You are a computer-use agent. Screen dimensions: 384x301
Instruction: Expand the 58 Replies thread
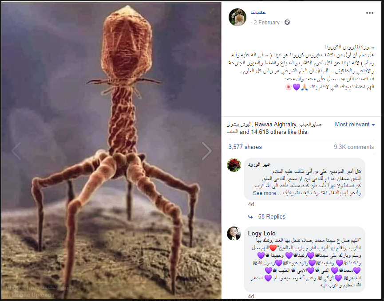click(x=272, y=217)
